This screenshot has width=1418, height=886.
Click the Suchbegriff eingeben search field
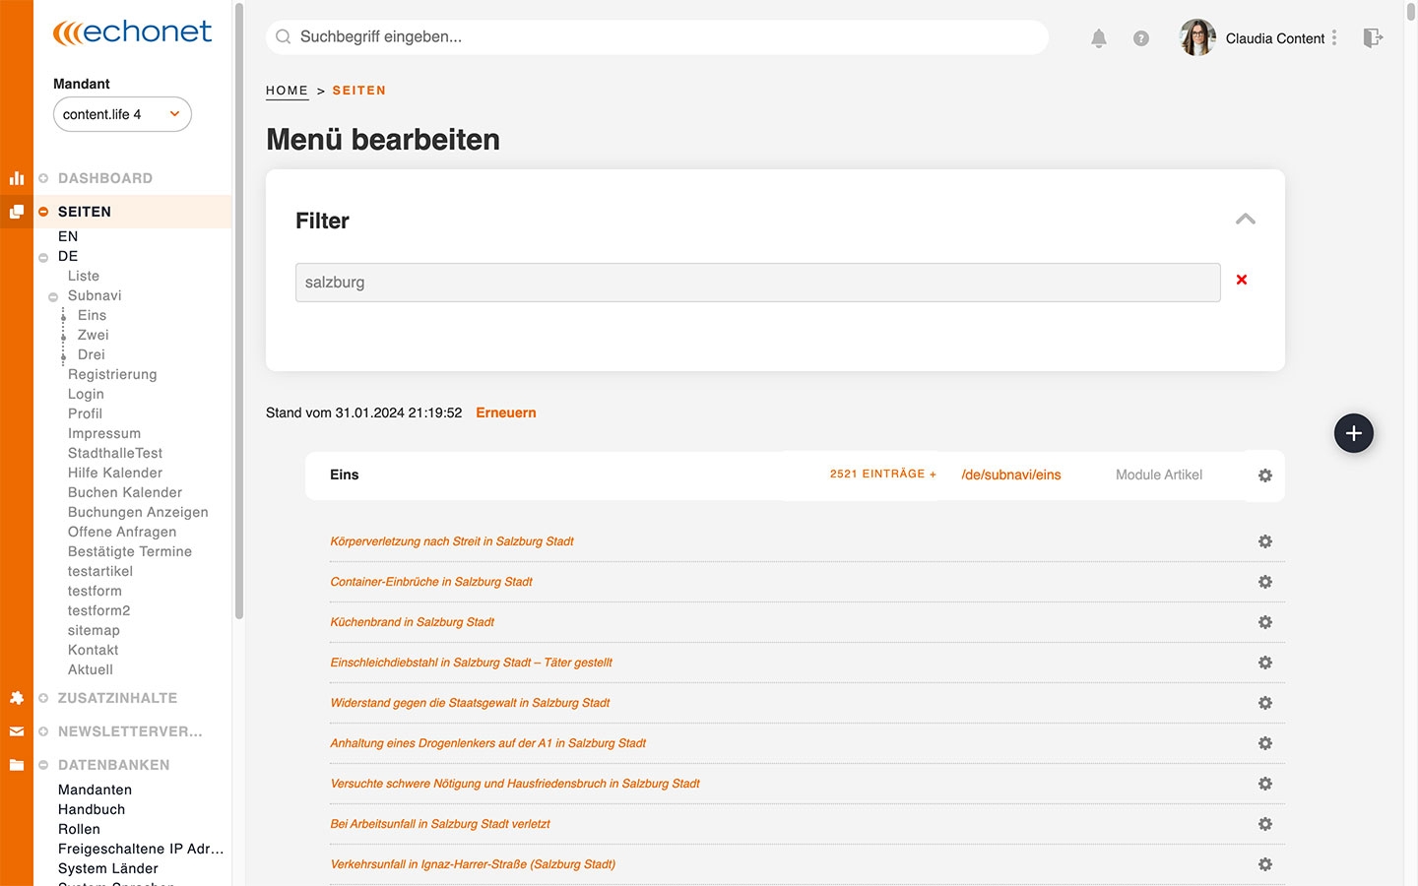657,37
